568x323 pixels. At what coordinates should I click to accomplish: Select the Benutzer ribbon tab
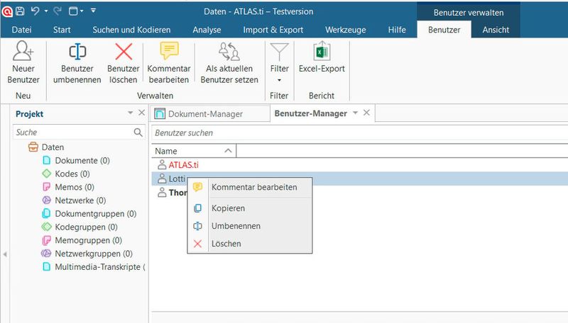[444, 30]
